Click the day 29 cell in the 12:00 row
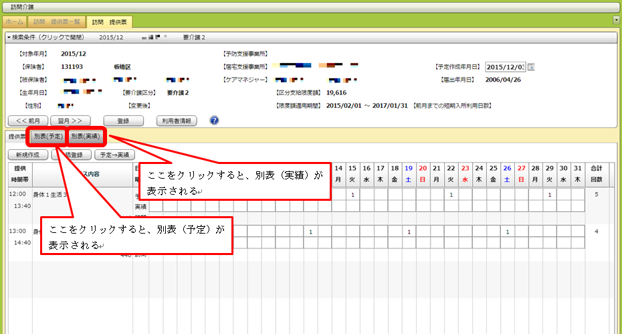Screen dimensions: 622x334 [x=550, y=195]
